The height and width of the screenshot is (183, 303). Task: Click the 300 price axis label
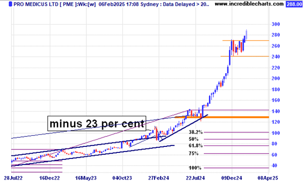pos(276,24)
